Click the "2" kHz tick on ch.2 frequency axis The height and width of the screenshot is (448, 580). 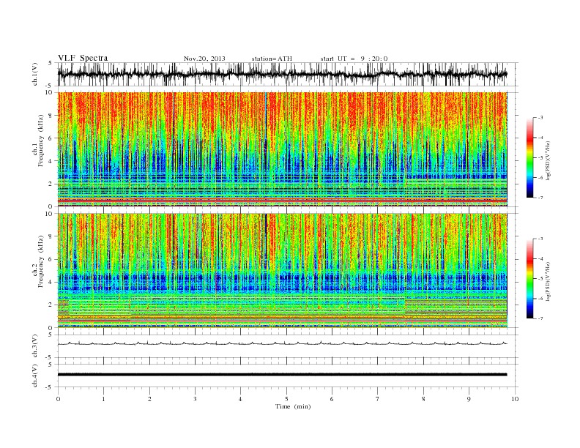click(51, 305)
